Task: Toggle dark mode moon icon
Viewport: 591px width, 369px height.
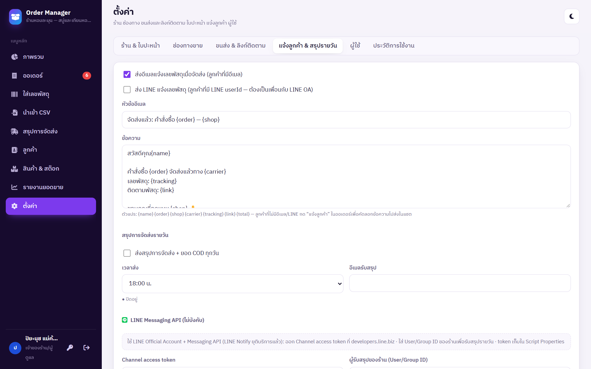Action: pyautogui.click(x=572, y=16)
